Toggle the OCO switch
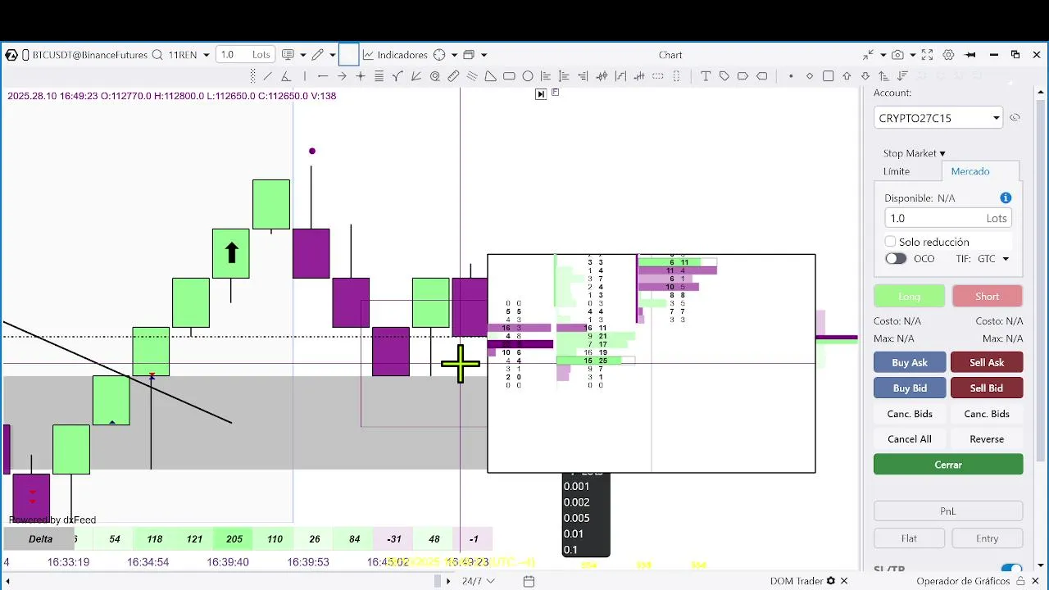The height and width of the screenshot is (590, 1049). coord(896,259)
